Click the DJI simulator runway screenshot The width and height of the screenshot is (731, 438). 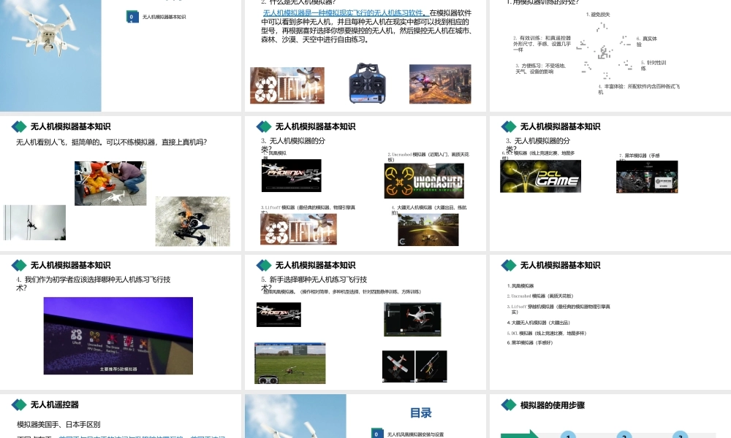coord(428,230)
